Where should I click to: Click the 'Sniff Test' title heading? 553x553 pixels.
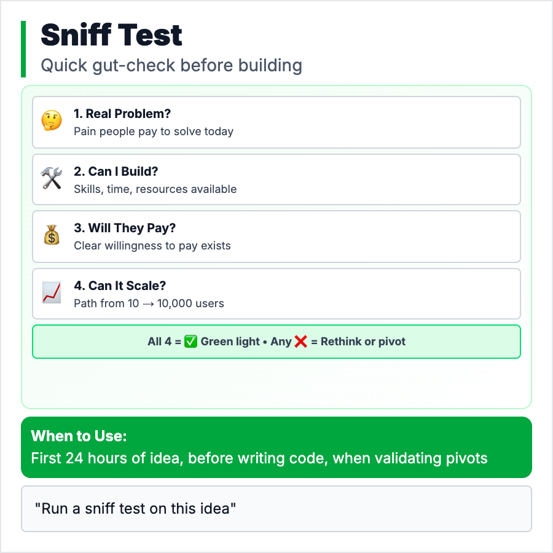click(112, 36)
